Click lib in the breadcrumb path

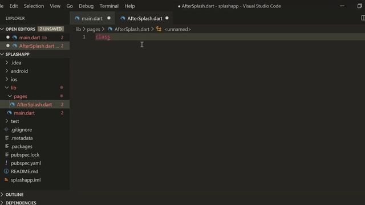click(x=78, y=29)
